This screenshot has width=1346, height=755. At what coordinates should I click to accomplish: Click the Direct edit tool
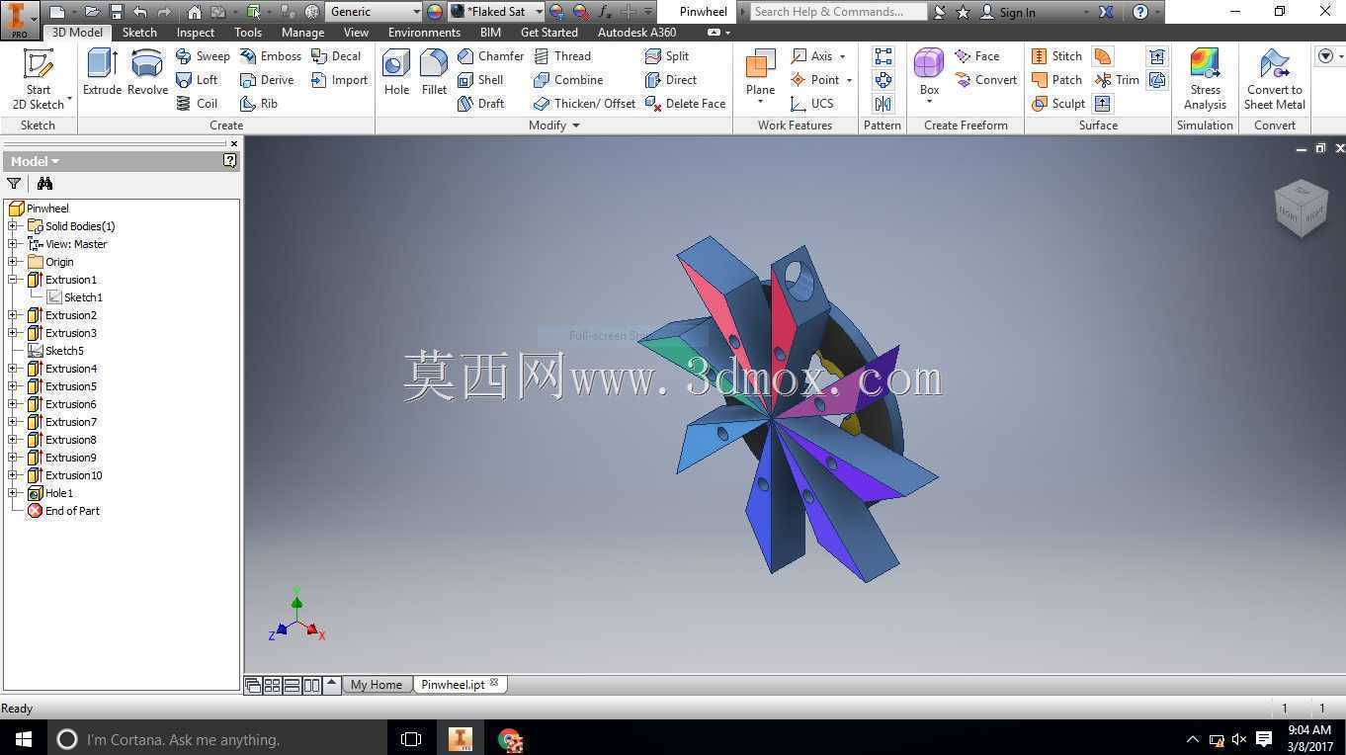671,80
